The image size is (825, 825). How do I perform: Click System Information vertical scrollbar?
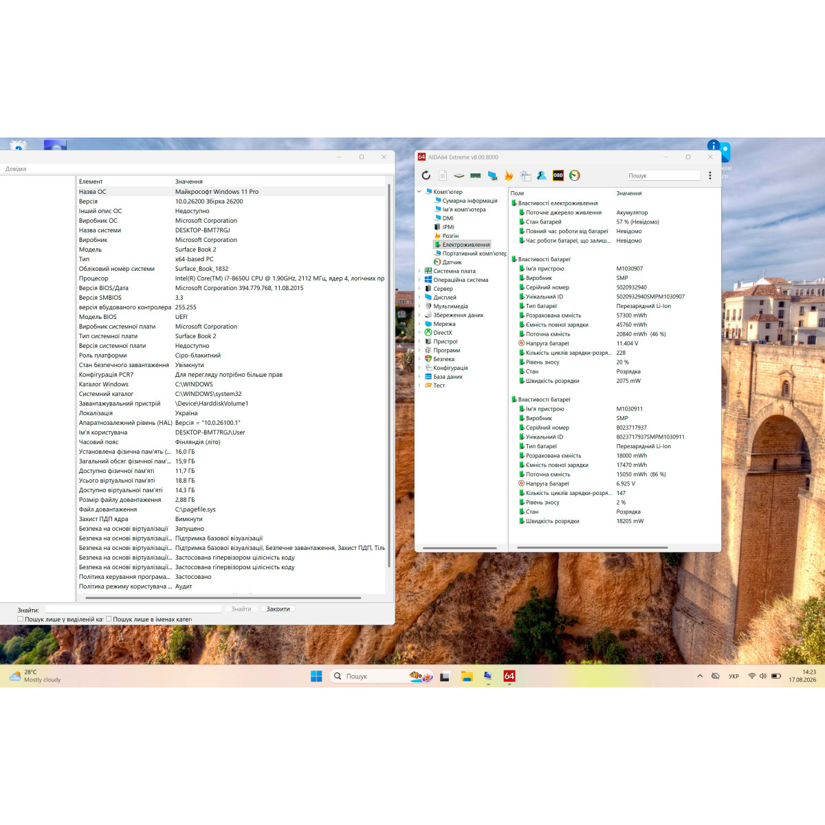pos(390,375)
